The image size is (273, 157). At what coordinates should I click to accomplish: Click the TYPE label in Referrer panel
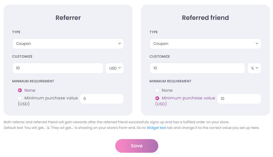pos(16,32)
